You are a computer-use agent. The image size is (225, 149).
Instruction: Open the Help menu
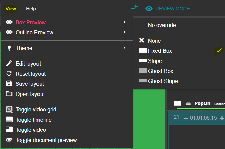click(31, 9)
